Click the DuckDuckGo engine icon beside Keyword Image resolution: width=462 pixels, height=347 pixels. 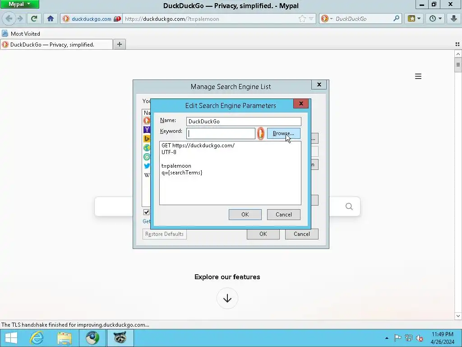point(261,134)
